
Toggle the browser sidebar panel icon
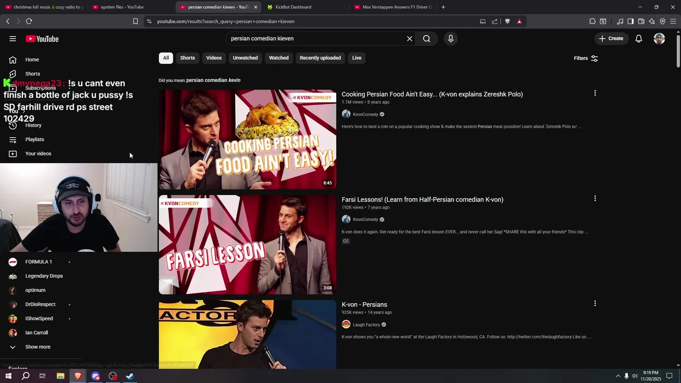pos(630,21)
